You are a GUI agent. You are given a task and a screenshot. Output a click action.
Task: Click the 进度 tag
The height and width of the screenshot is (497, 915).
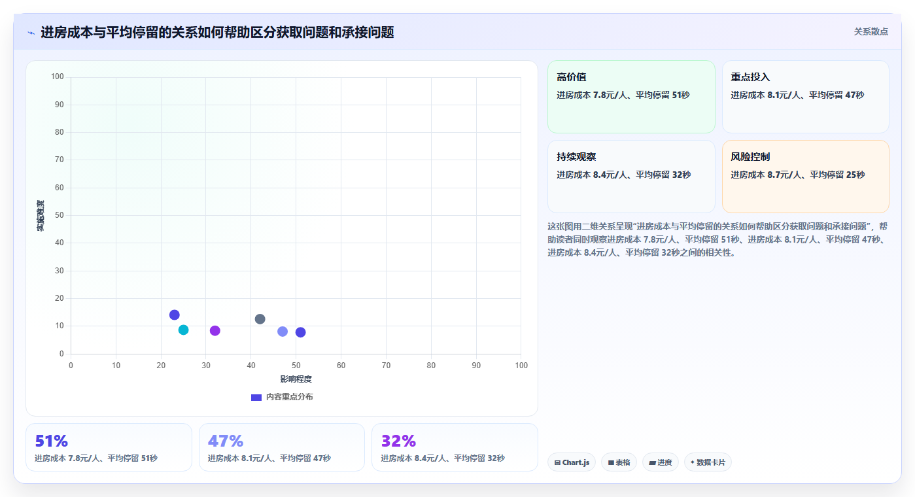coord(661,462)
